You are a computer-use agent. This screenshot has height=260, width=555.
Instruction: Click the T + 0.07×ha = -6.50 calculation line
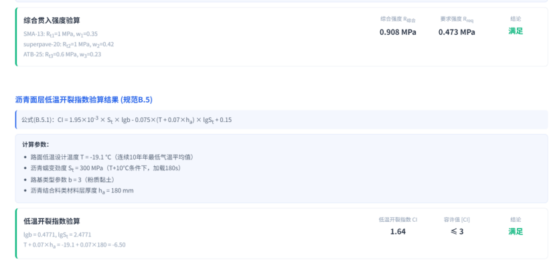point(74,245)
